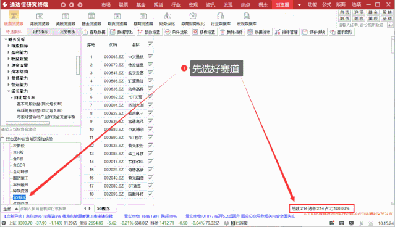Click the horizontal scrollbar under indicator tree
The height and width of the screenshot is (227, 395).
[28, 123]
